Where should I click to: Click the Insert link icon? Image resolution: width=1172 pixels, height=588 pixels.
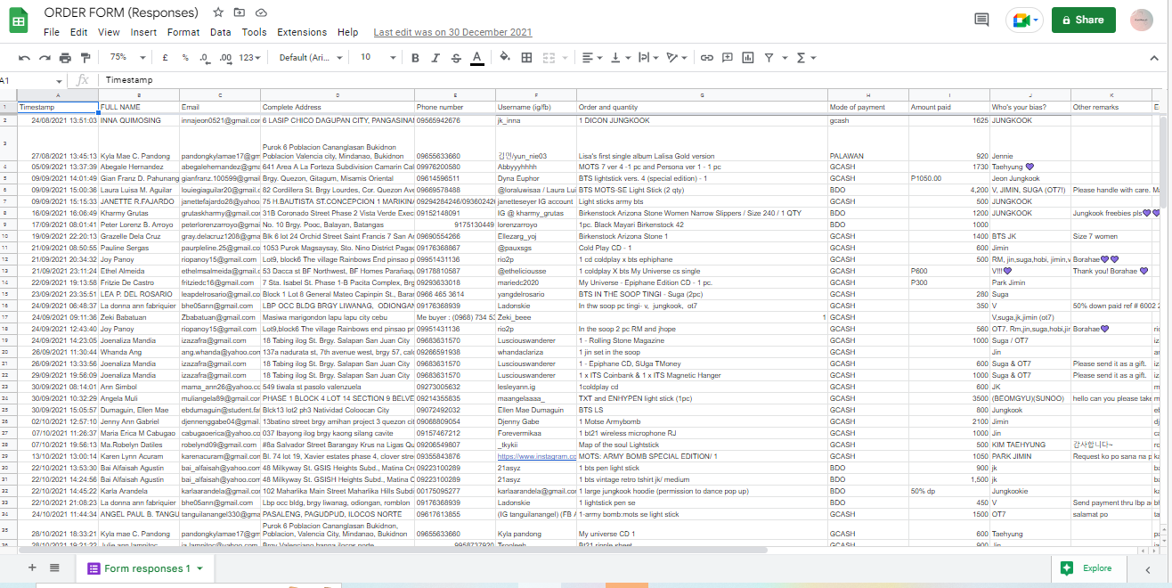point(707,58)
